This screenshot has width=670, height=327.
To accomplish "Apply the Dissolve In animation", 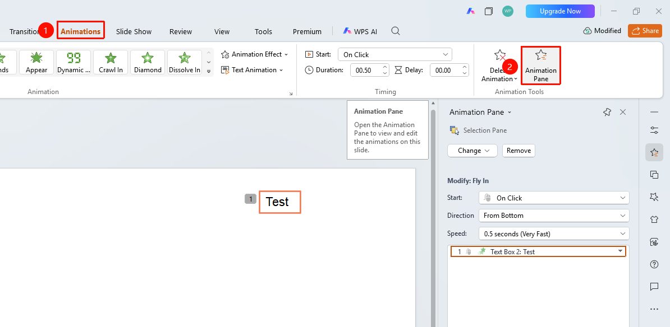I will coord(185,62).
